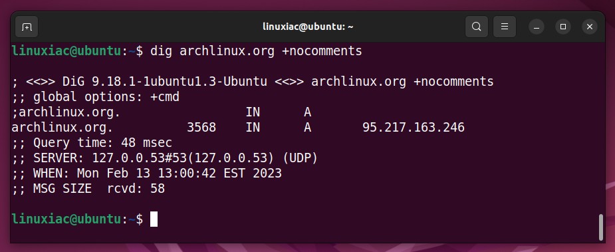The image size is (615, 252).
Task: Click the terminal vertical scrollbar handle
Action: 600,227
